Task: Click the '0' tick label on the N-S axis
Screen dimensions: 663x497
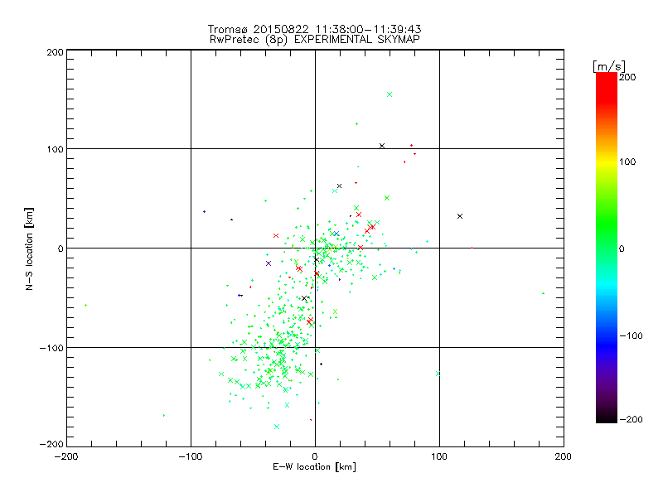Action: tap(60, 248)
